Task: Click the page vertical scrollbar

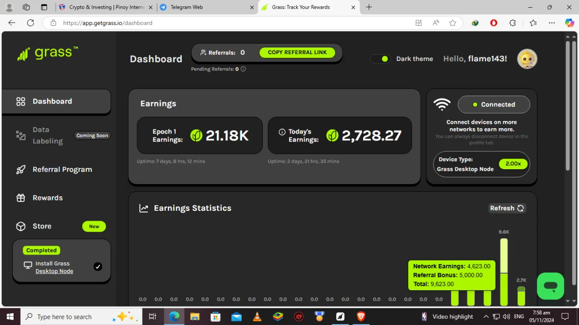Action: coord(568,107)
